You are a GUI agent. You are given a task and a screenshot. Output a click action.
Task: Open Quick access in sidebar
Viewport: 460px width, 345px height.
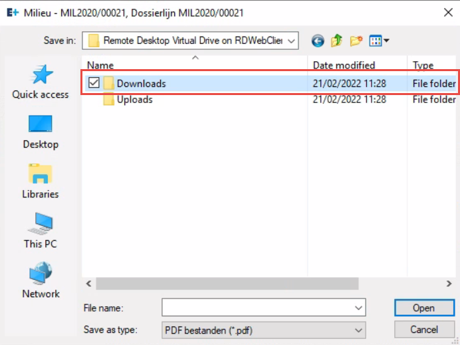pyautogui.click(x=41, y=82)
